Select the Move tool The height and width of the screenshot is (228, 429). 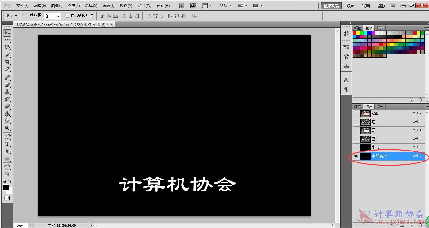(x=7, y=33)
